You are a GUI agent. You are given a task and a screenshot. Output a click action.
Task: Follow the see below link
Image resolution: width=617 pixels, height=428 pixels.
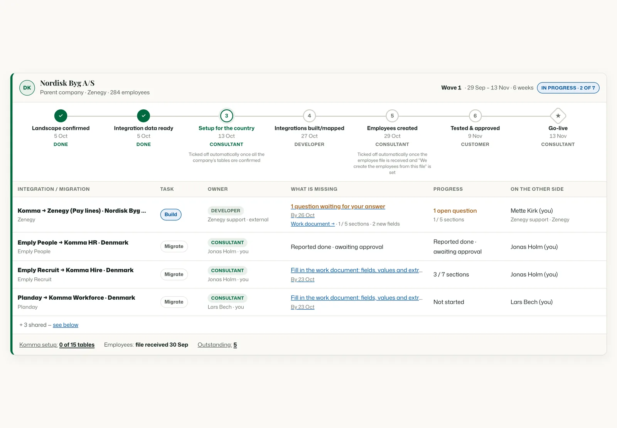tap(66, 325)
